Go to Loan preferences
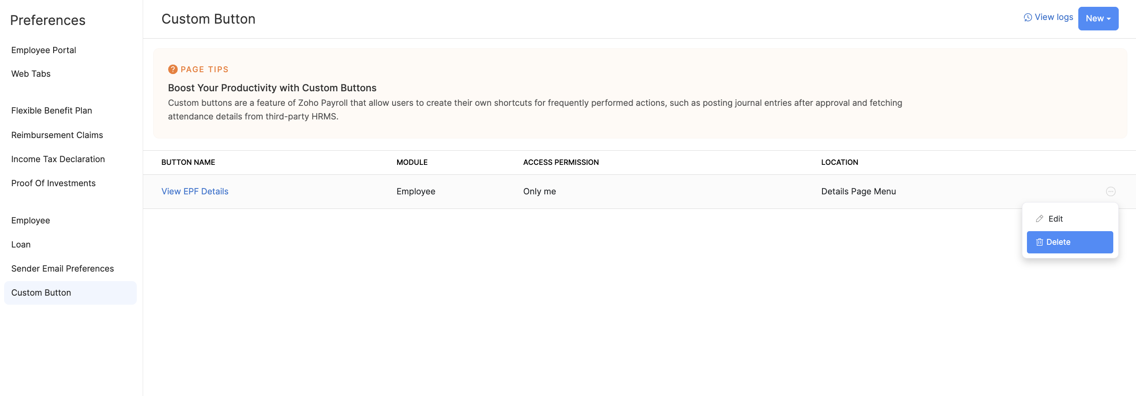 [x=21, y=245]
